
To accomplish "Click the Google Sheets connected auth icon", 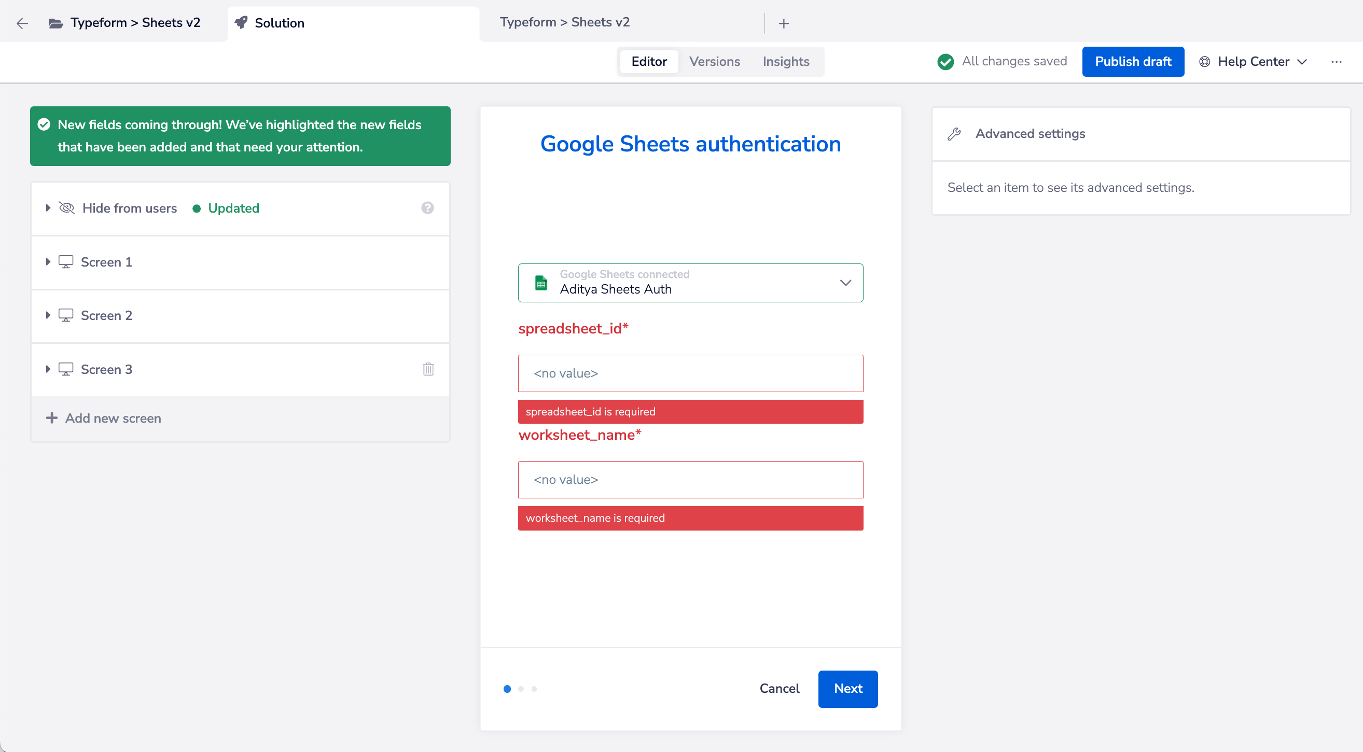I will click(541, 283).
